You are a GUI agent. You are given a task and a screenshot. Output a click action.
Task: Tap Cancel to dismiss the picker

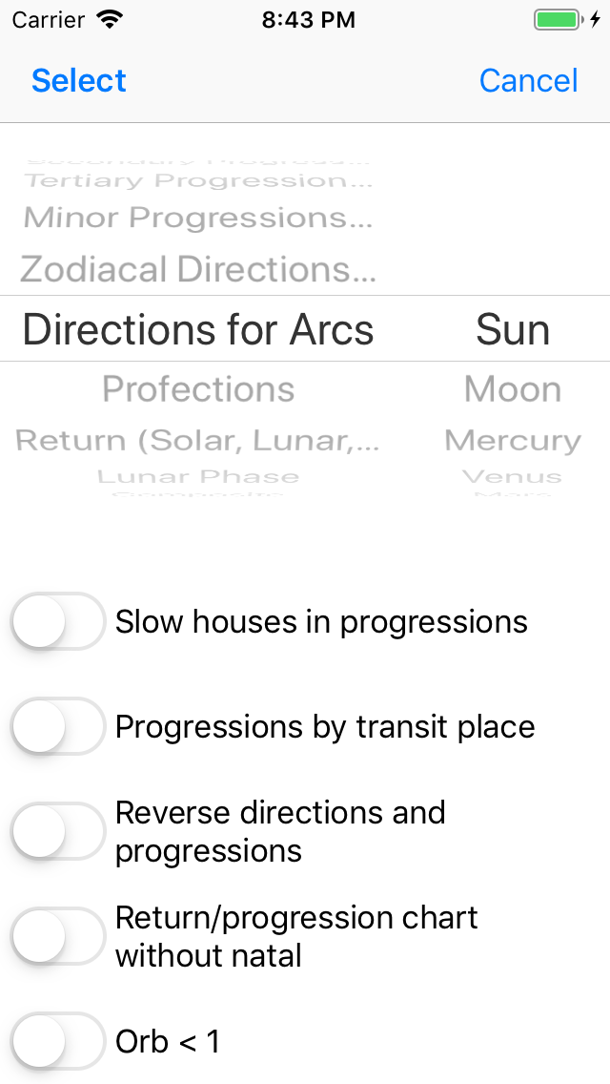[528, 81]
